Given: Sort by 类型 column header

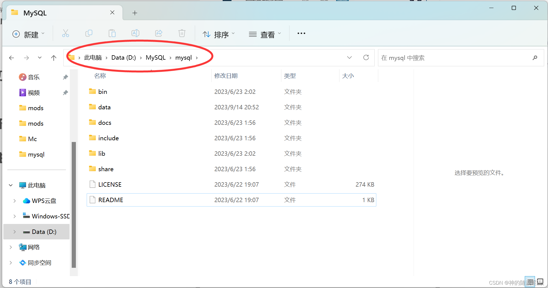Looking at the screenshot, I should pos(290,76).
